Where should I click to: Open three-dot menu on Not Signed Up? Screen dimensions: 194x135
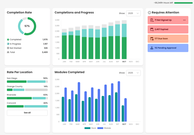click(x=184, y=20)
